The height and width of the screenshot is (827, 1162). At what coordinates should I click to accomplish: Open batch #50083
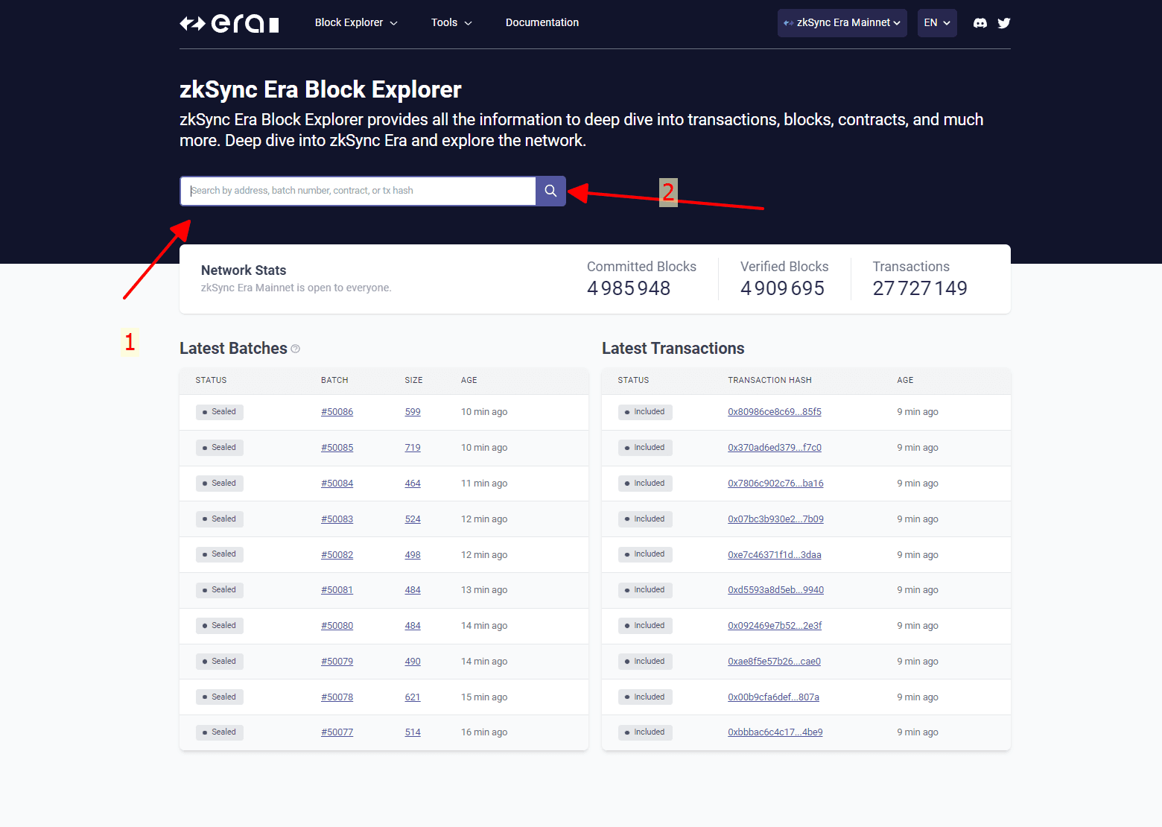coord(337,519)
